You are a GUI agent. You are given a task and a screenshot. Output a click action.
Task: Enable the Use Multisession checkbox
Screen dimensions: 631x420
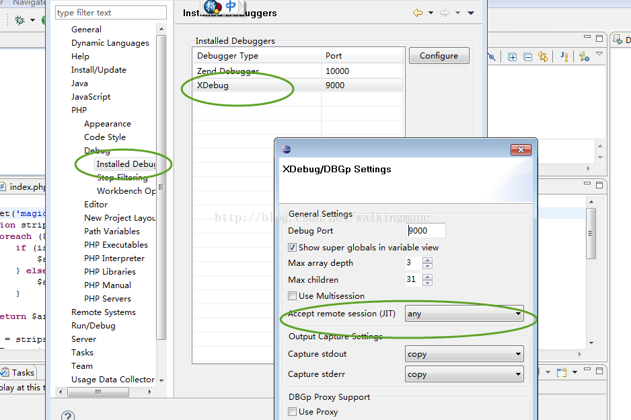pyautogui.click(x=292, y=296)
